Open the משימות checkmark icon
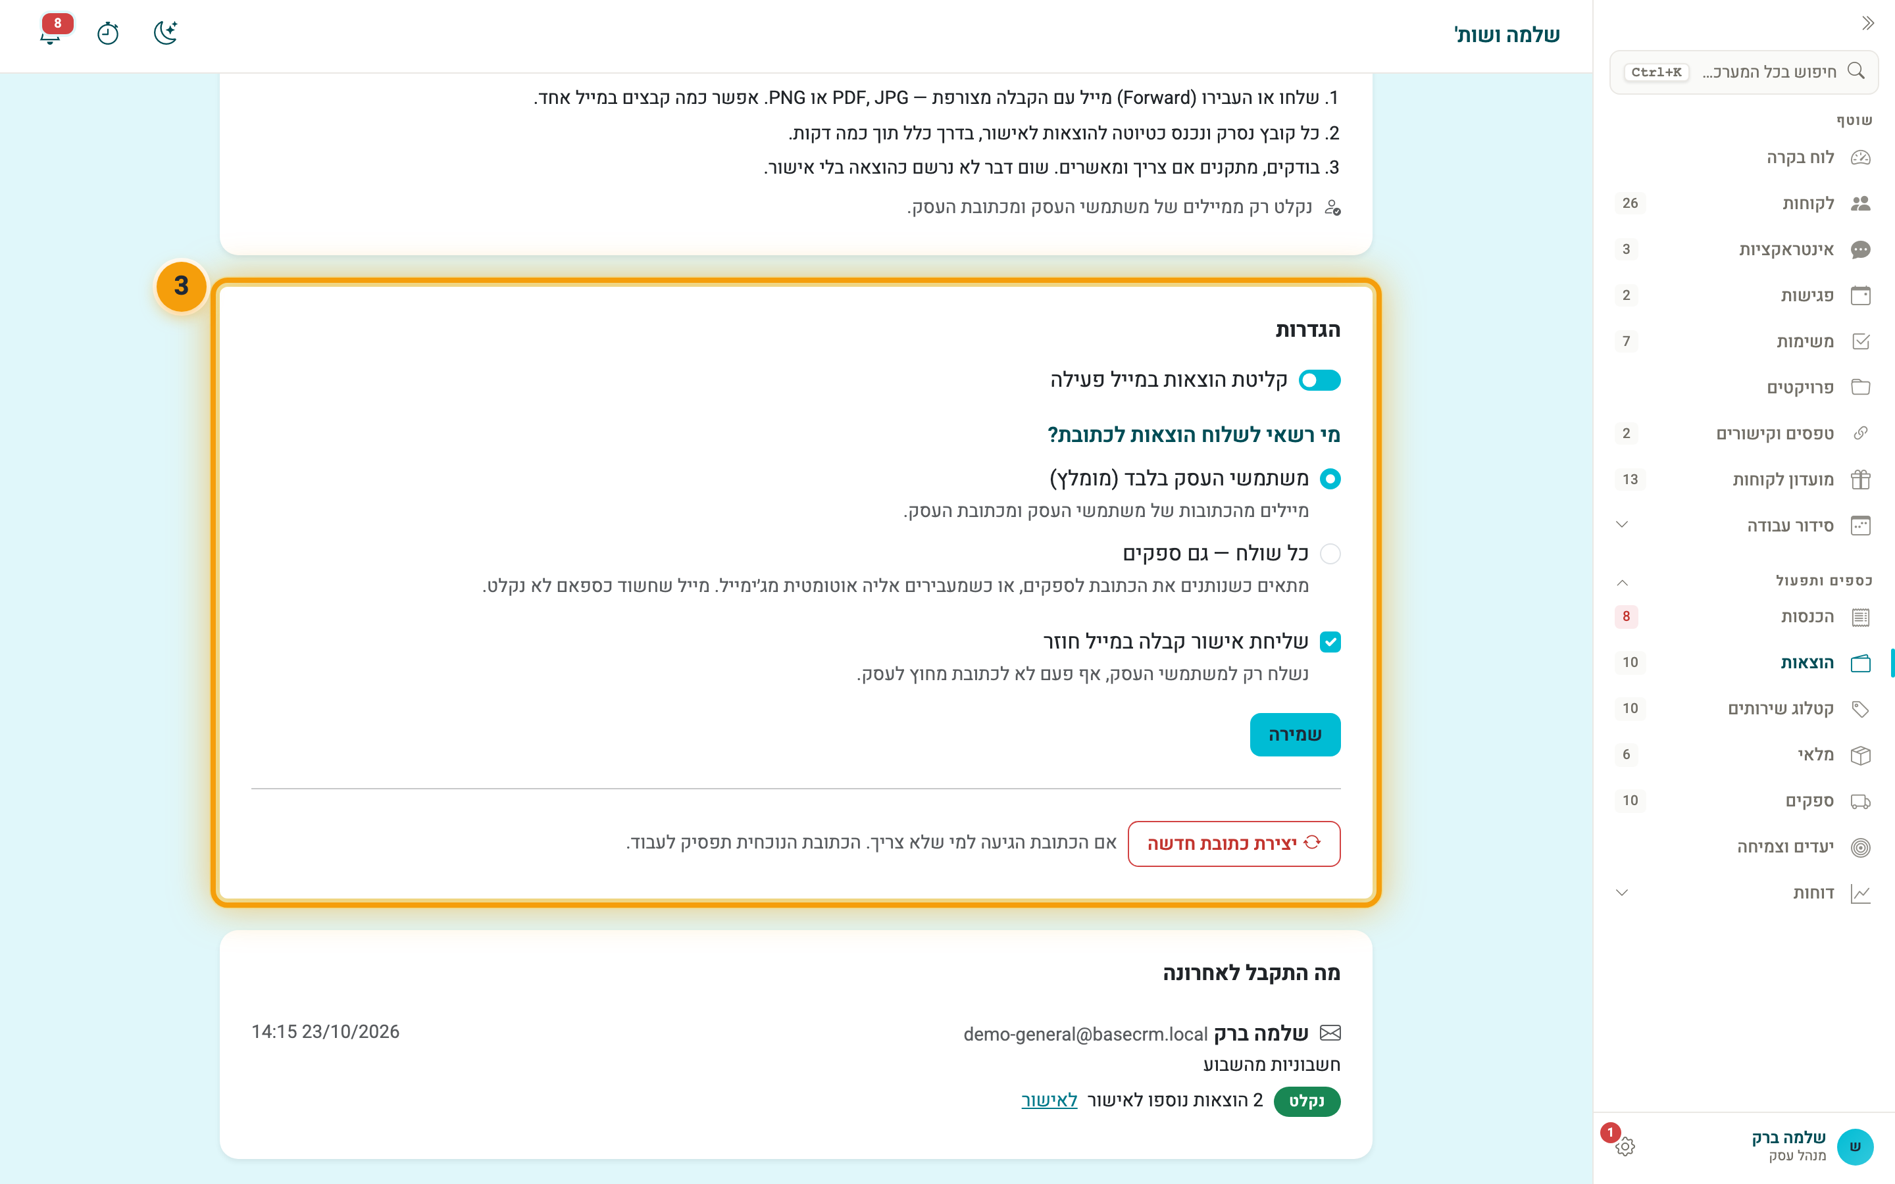The height and width of the screenshot is (1184, 1895). (x=1861, y=341)
